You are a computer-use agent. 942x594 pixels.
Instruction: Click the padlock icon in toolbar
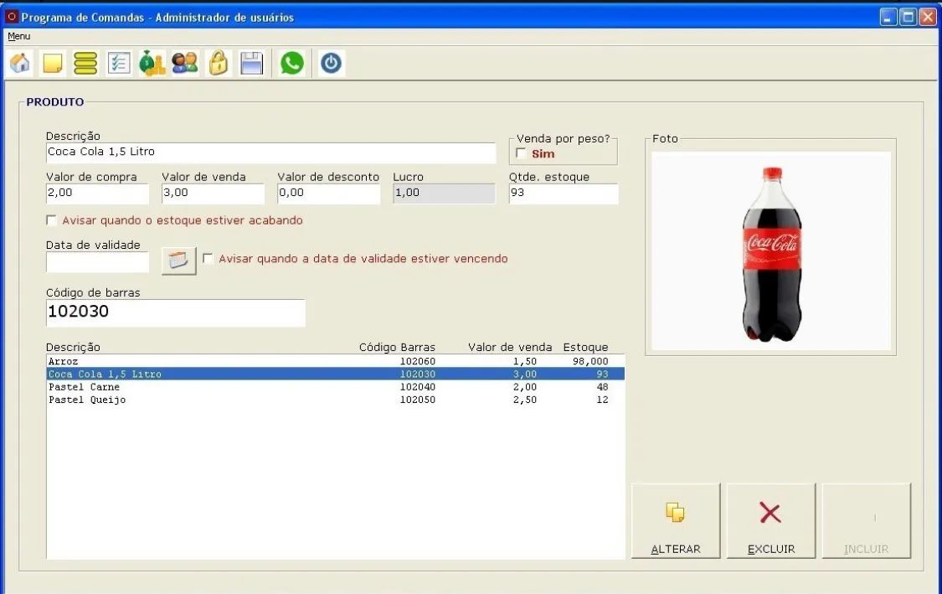click(219, 64)
